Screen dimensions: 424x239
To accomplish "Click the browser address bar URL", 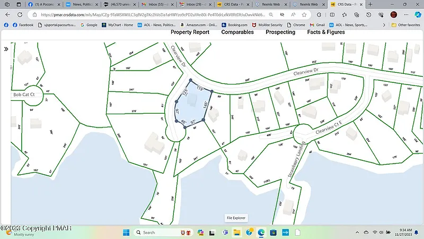I will tap(159, 15).
